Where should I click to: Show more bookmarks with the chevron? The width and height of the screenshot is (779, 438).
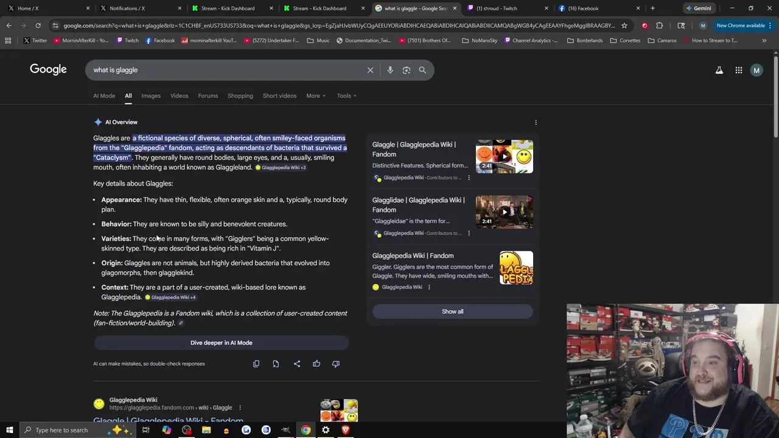[764, 40]
